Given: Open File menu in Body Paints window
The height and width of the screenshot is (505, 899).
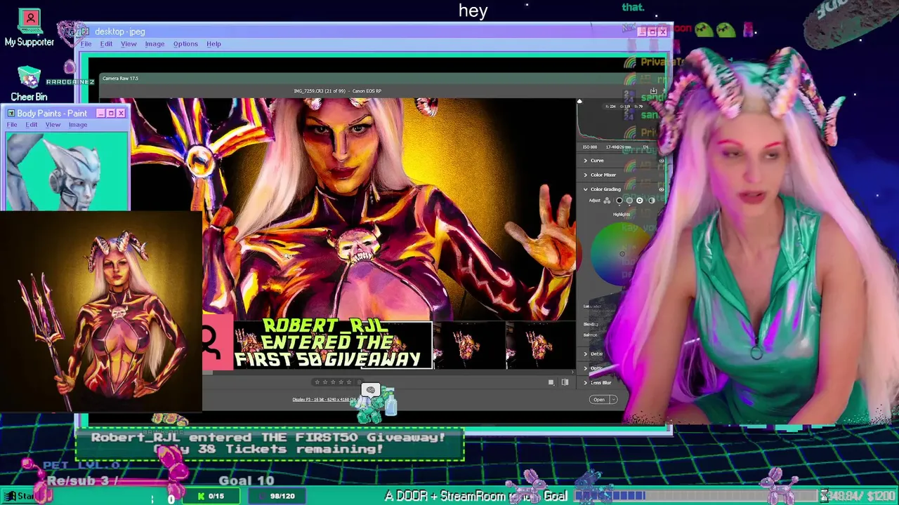Looking at the screenshot, I should 12,124.
